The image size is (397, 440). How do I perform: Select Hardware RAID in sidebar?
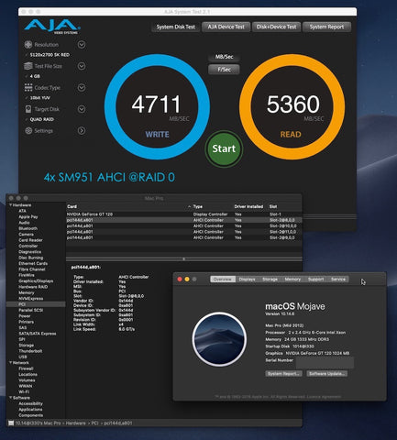coord(33,287)
